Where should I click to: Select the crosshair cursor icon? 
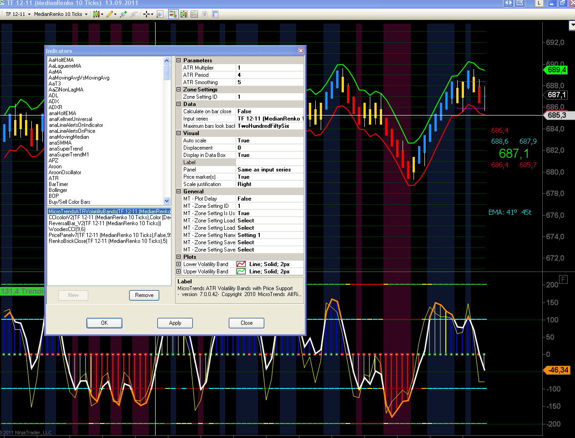click(x=146, y=14)
